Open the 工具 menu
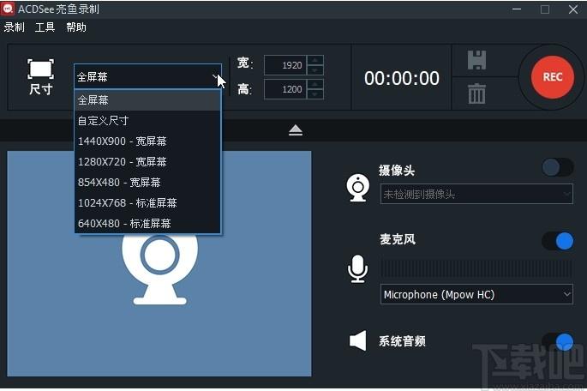This screenshot has height=391, width=587. (x=45, y=27)
